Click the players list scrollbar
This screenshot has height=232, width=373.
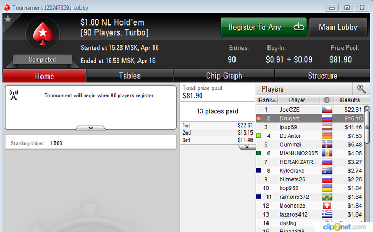point(367,125)
